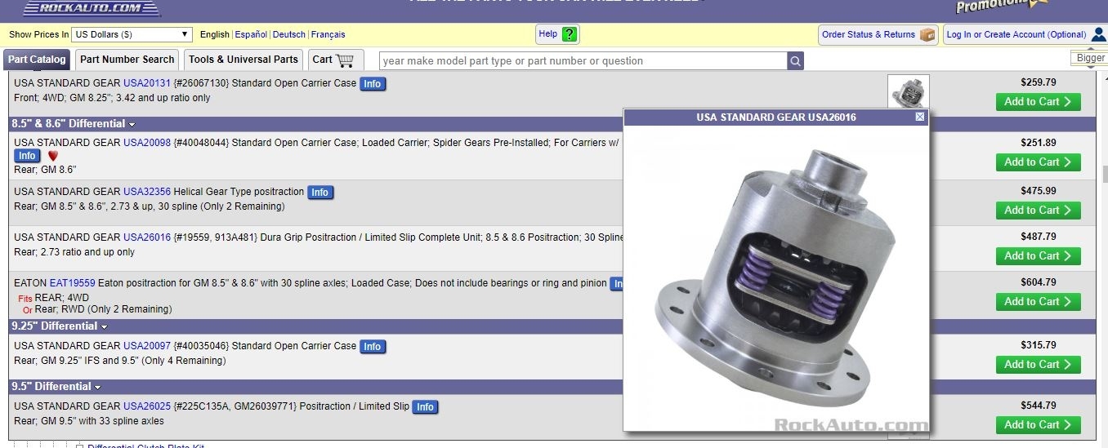The height and width of the screenshot is (448, 1108).
Task: Collapse the 8.5" & 8.6" Differential section
Action: 132,124
